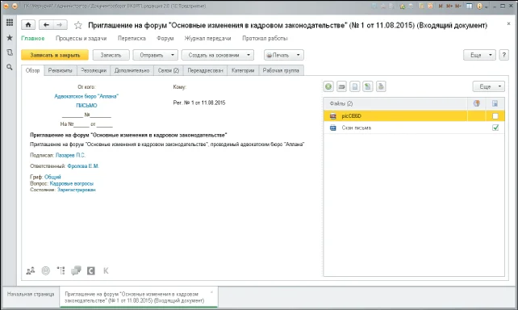Open Журнал передачи section
The image size is (518, 310).
point(208,38)
